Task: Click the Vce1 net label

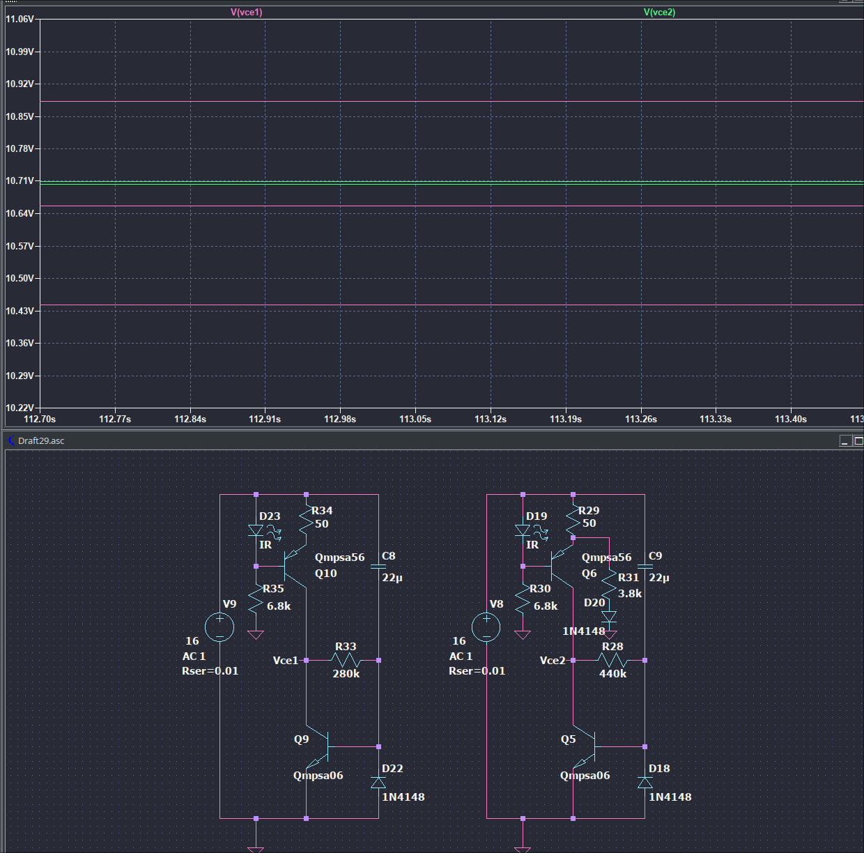Action: 286,660
